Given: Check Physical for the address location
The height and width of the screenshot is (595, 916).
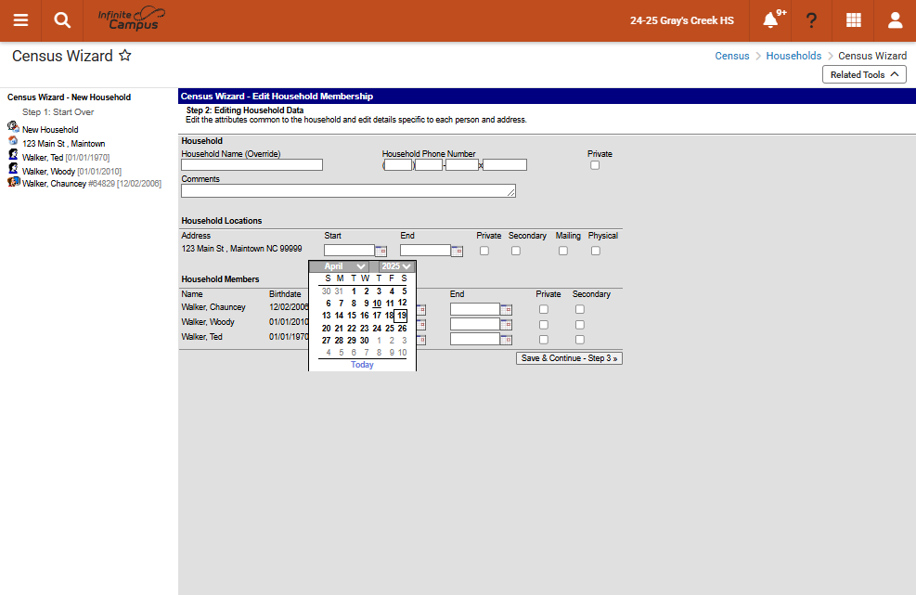Looking at the screenshot, I should (x=595, y=251).
